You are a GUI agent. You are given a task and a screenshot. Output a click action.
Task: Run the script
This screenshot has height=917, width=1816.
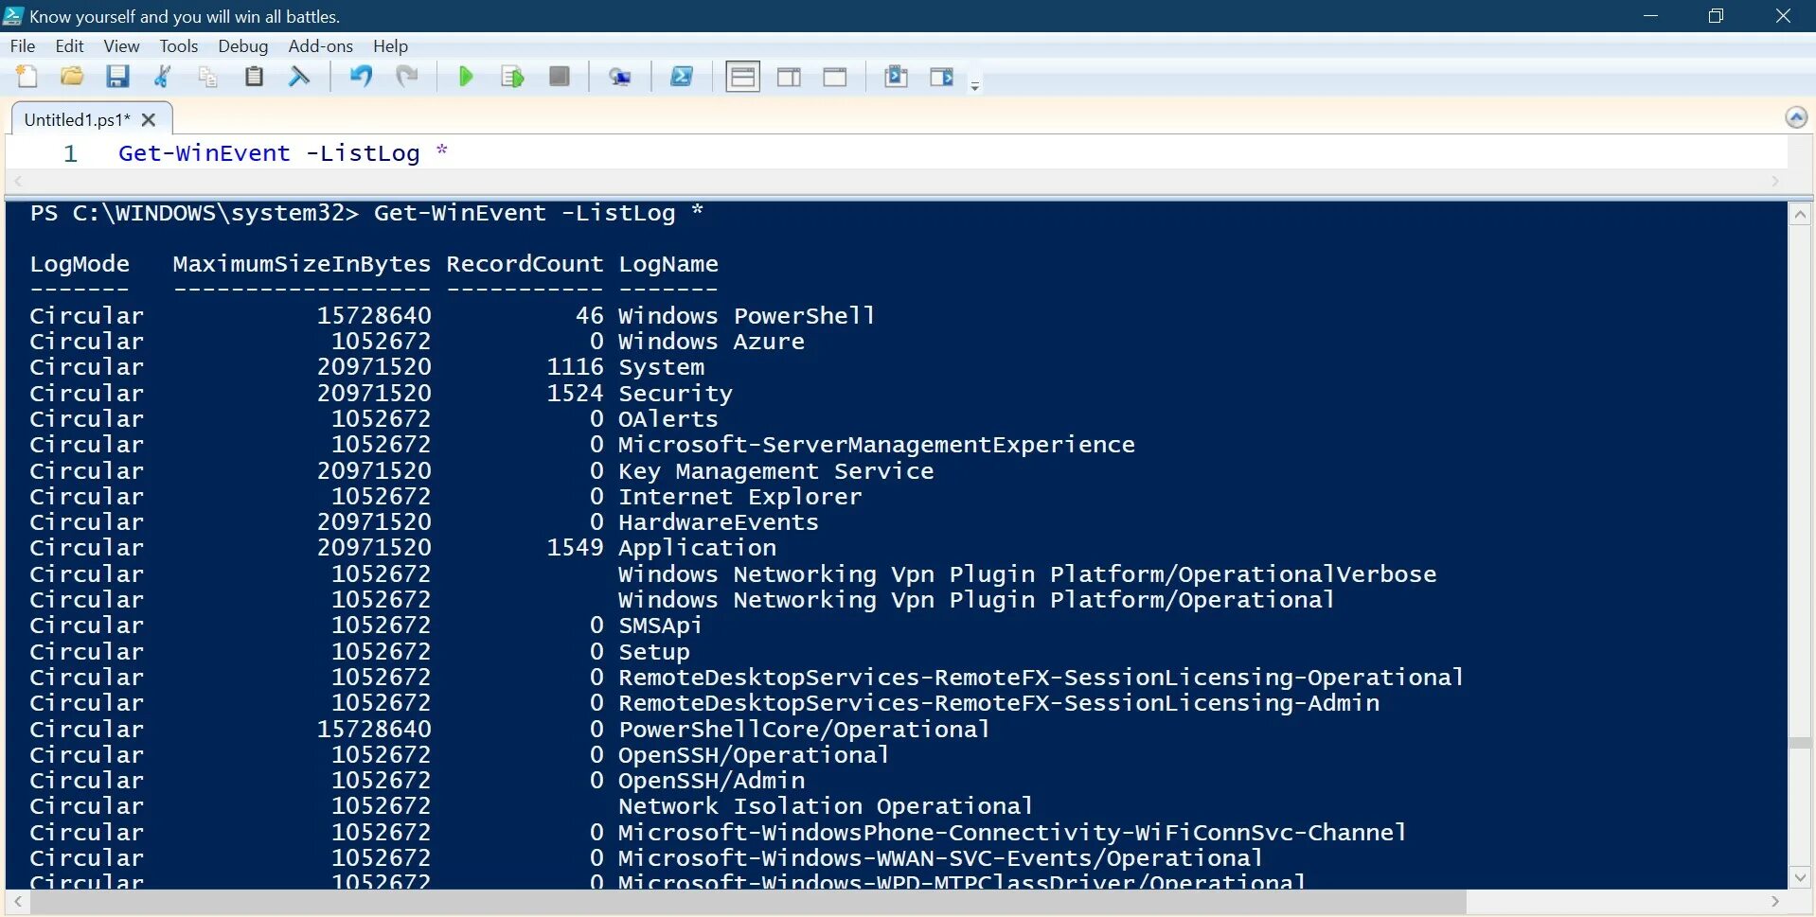tap(465, 77)
